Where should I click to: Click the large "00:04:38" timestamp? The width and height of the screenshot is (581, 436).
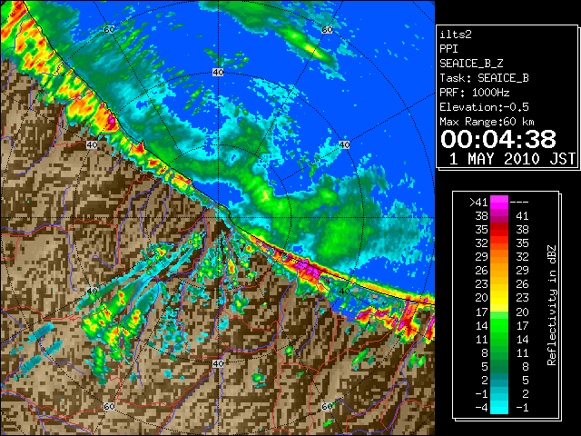coord(498,139)
